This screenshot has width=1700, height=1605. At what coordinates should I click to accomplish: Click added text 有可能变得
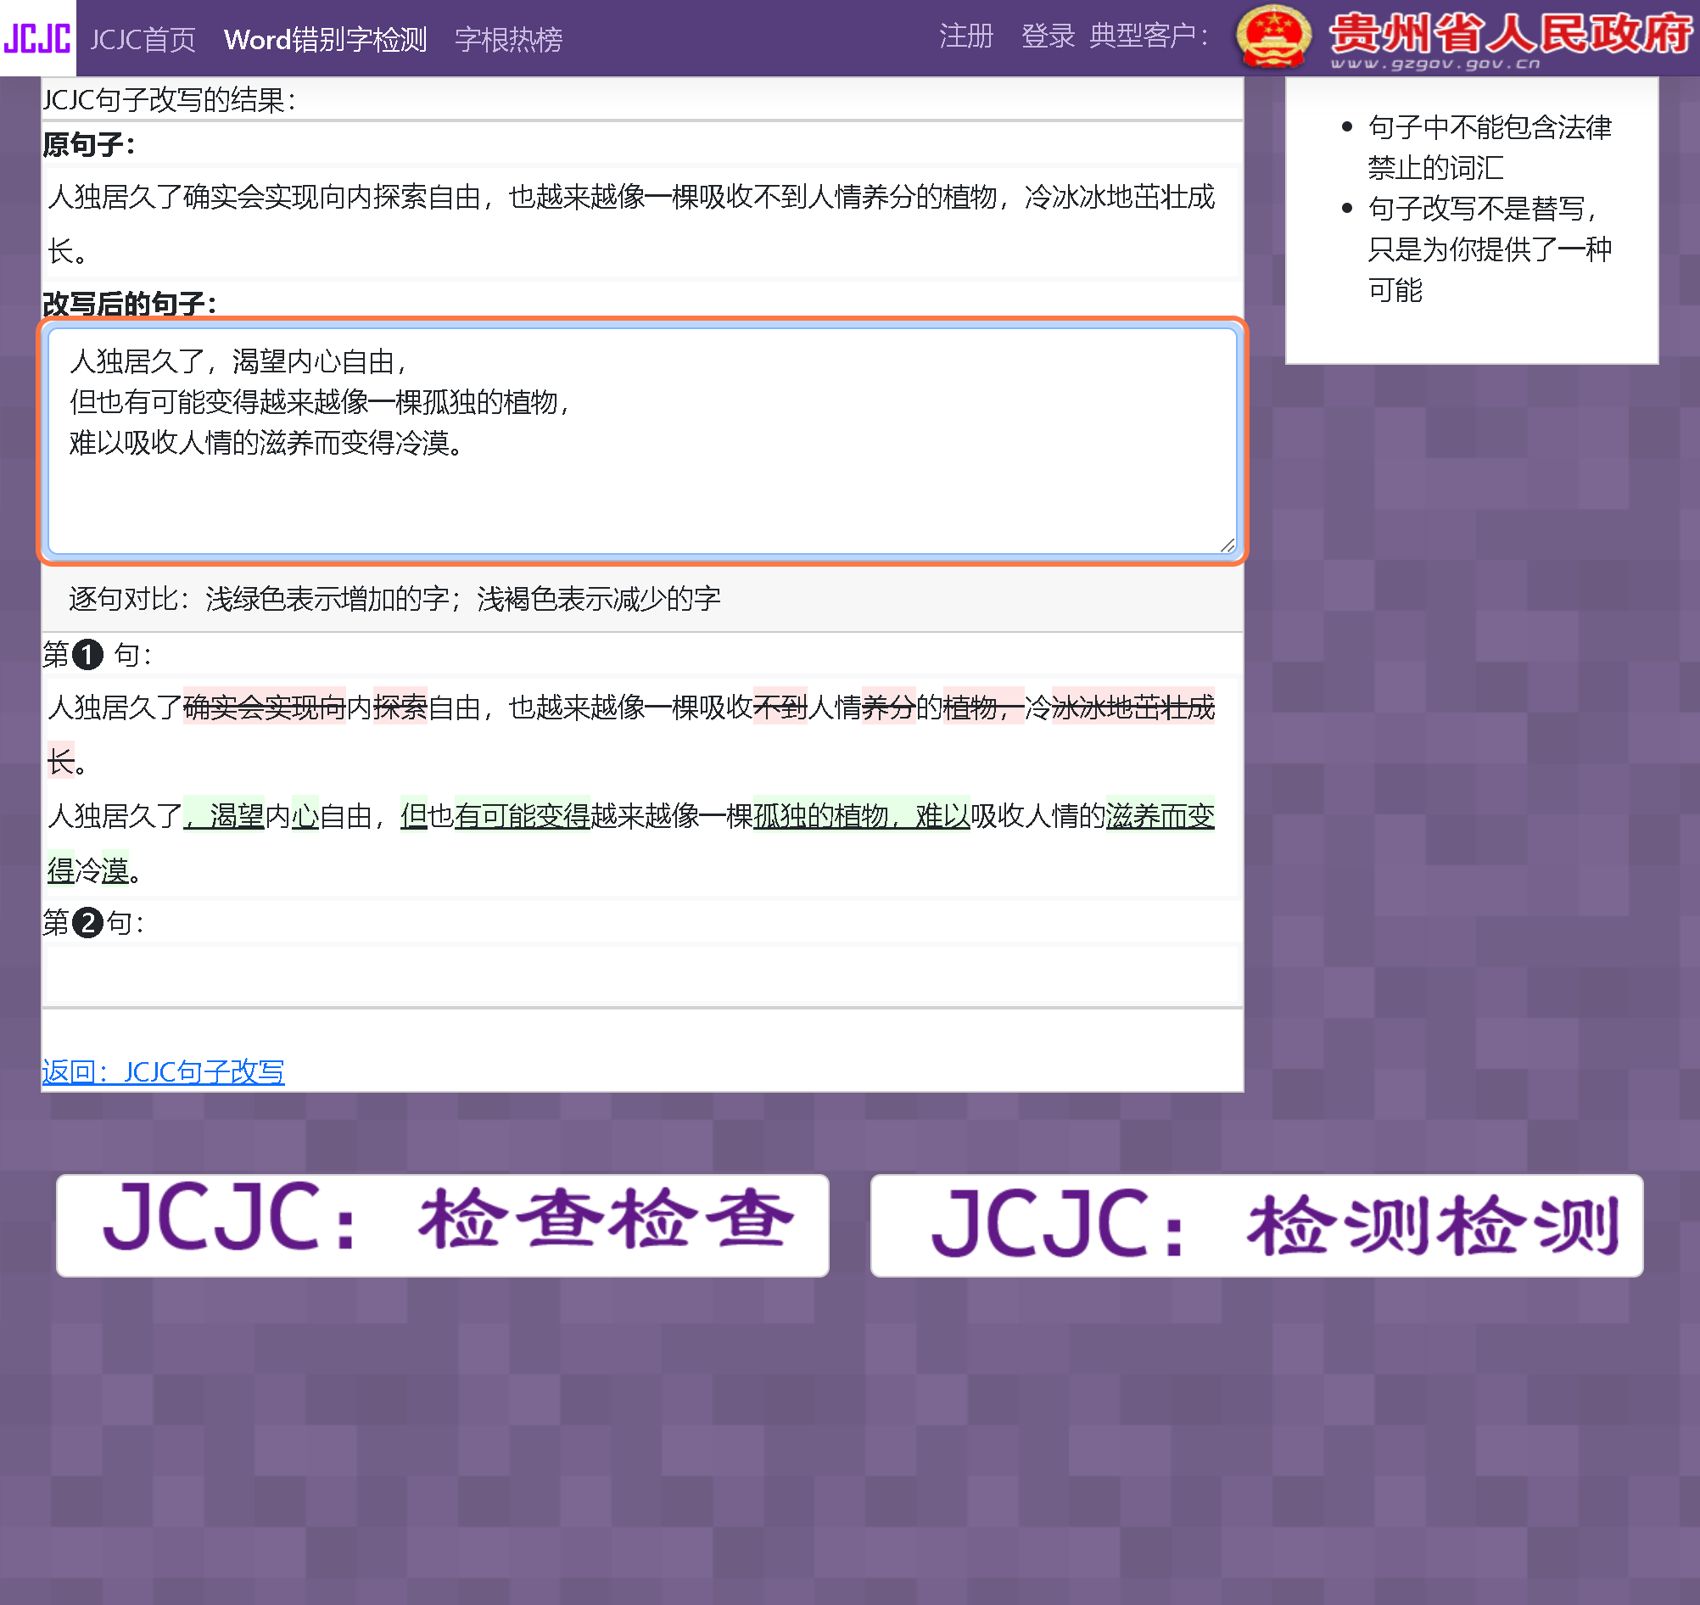click(522, 816)
